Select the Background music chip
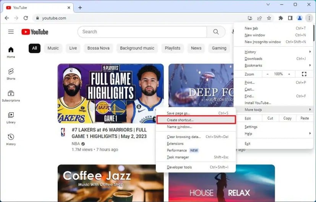This screenshot has width=316, height=202. coord(137,48)
